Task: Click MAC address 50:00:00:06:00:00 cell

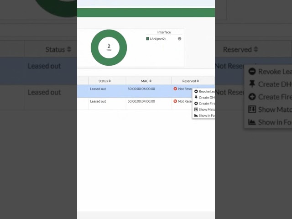Action: pyautogui.click(x=141, y=89)
